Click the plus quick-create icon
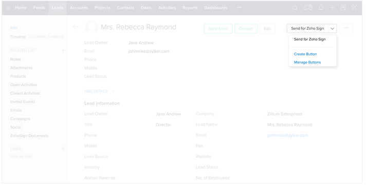This screenshot has width=366, height=185. point(332,8)
